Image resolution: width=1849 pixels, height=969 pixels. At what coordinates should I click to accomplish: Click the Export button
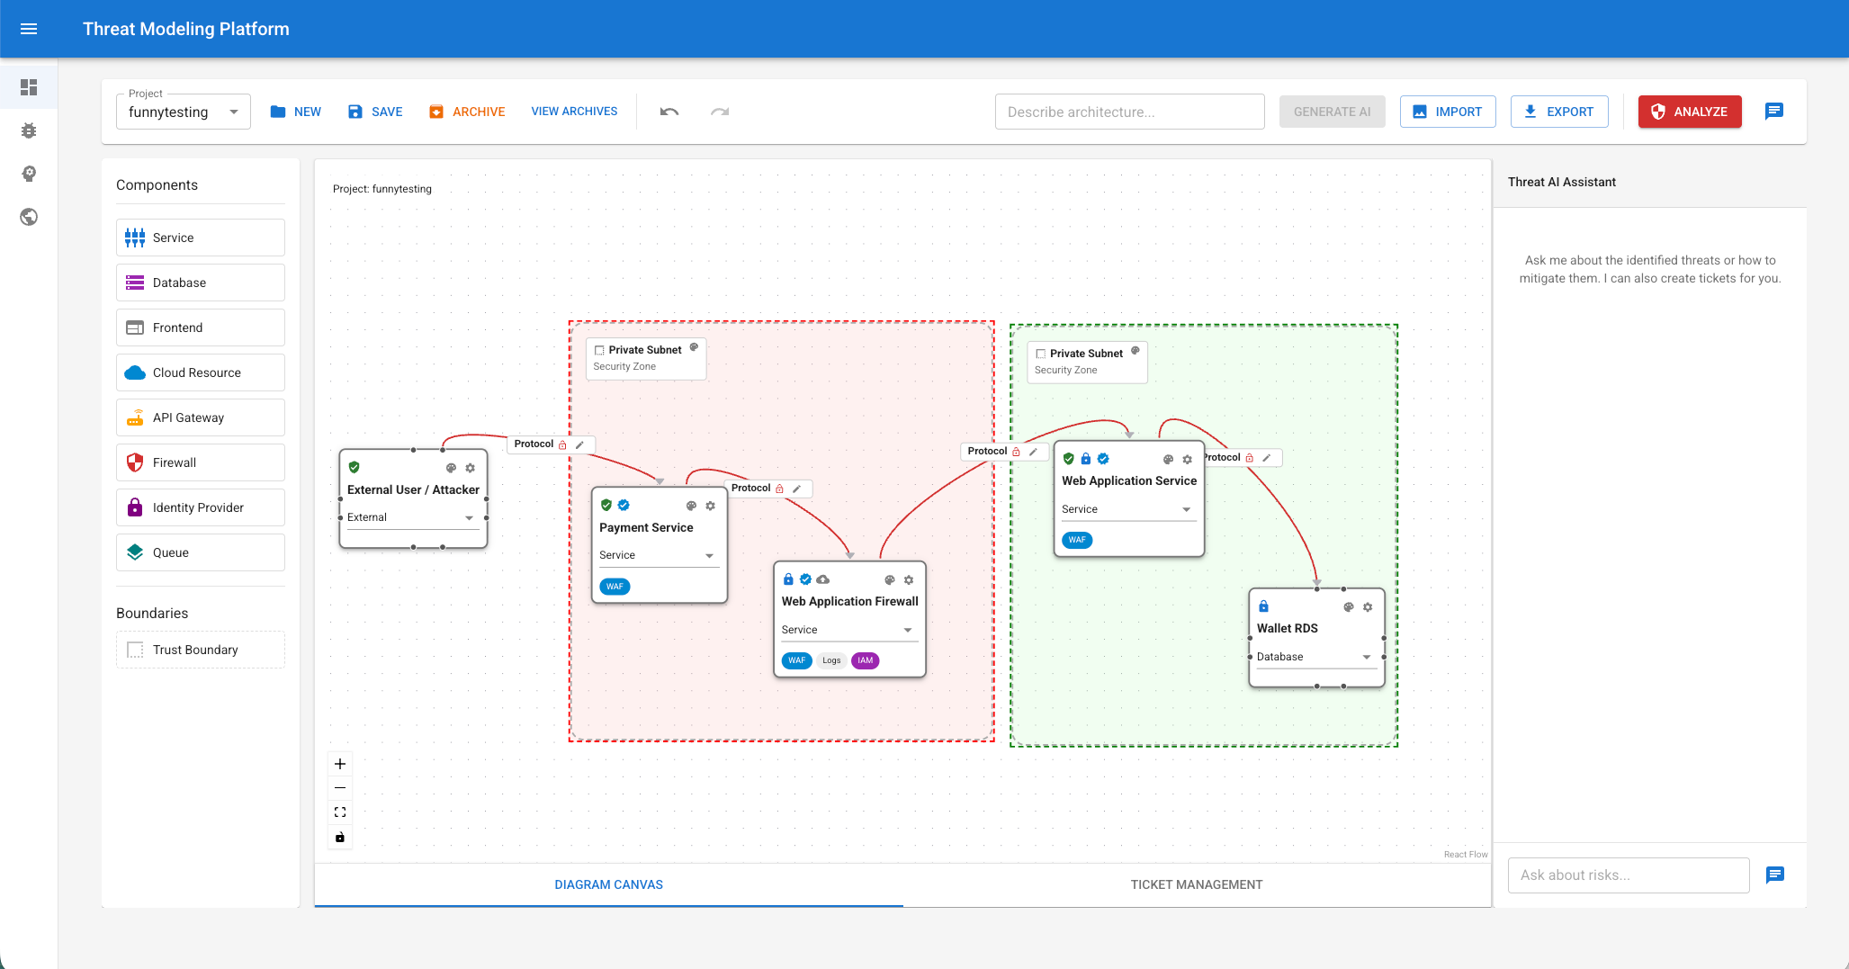click(x=1558, y=112)
